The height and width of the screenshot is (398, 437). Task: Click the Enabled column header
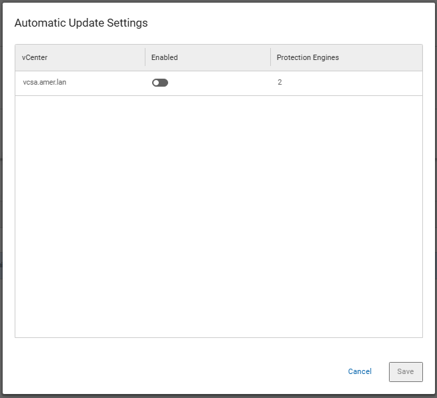click(x=164, y=57)
